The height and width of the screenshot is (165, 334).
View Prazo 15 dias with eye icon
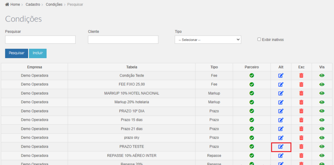point(322,120)
